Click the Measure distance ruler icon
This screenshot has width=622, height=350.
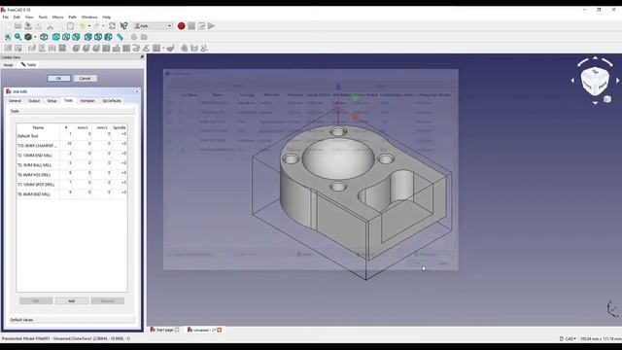(120, 37)
